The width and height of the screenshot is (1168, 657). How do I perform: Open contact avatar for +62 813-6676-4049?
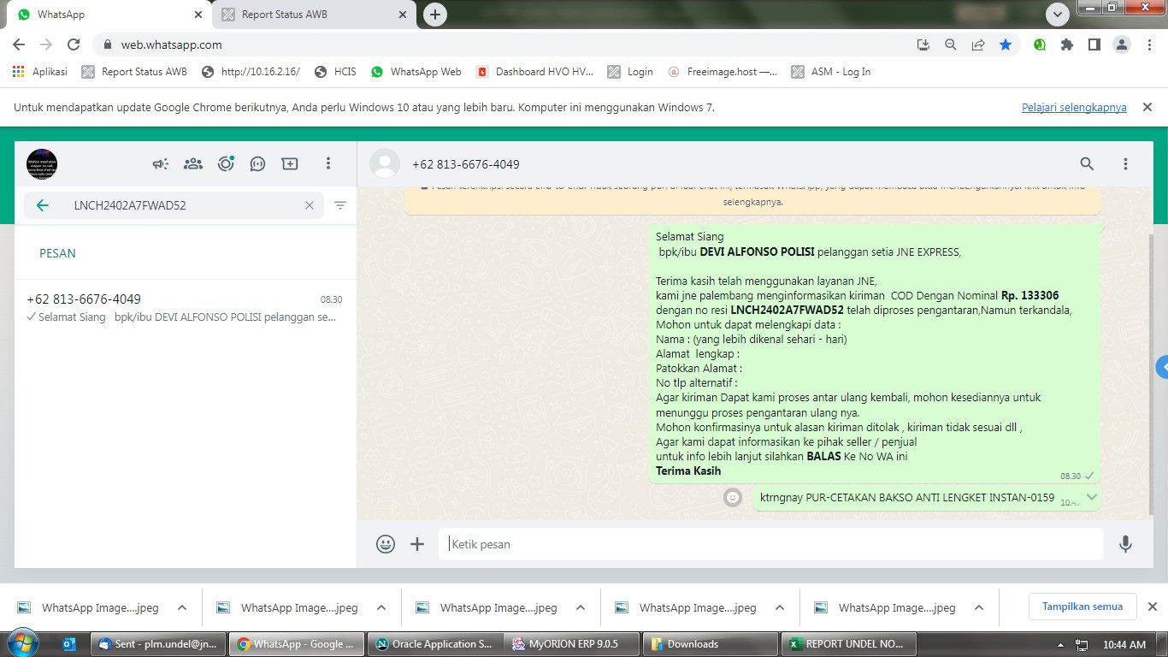coord(385,163)
